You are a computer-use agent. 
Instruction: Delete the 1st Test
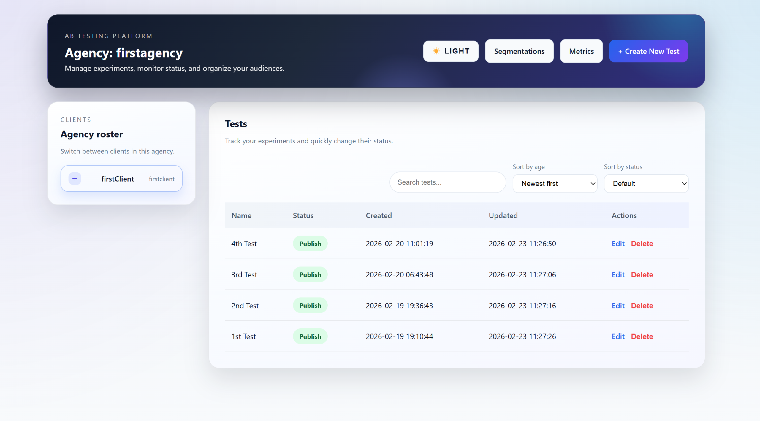[642, 336]
